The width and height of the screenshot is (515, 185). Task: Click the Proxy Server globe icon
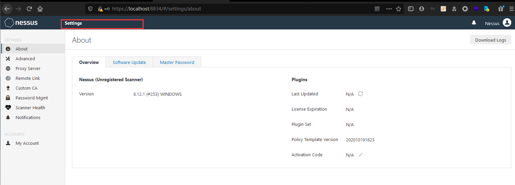click(x=8, y=68)
